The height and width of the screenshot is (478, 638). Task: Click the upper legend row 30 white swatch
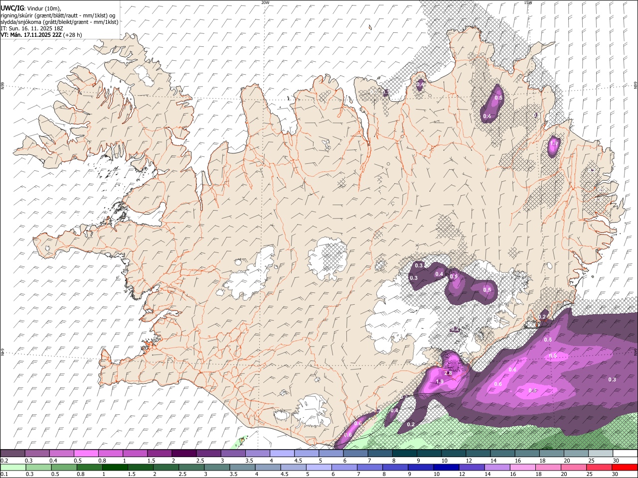pos(626,453)
